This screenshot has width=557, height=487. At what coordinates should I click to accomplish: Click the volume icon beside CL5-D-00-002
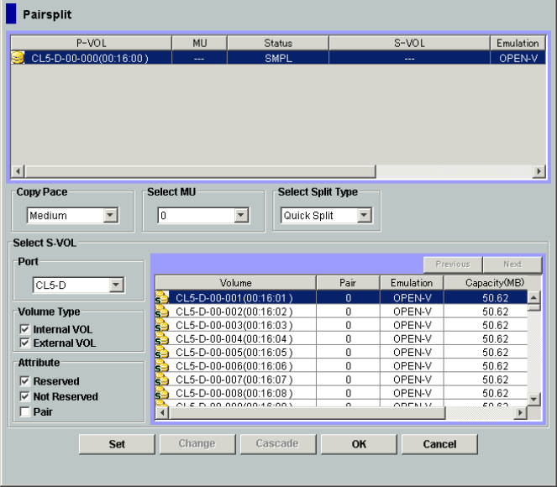pyautogui.click(x=162, y=312)
